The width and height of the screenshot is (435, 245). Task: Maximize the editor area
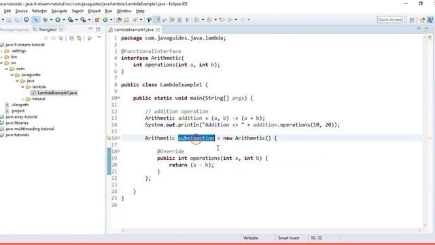427,29
